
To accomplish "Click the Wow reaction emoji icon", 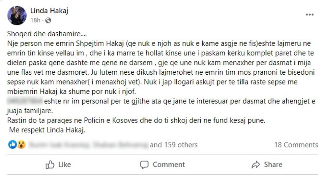I will tap(21, 145).
